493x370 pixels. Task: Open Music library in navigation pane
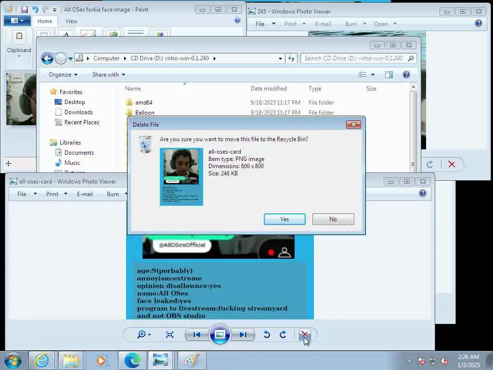coord(72,163)
